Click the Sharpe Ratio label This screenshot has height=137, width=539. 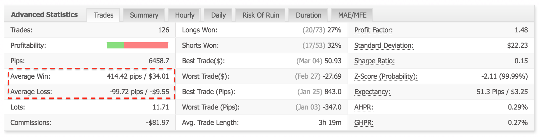click(x=374, y=61)
